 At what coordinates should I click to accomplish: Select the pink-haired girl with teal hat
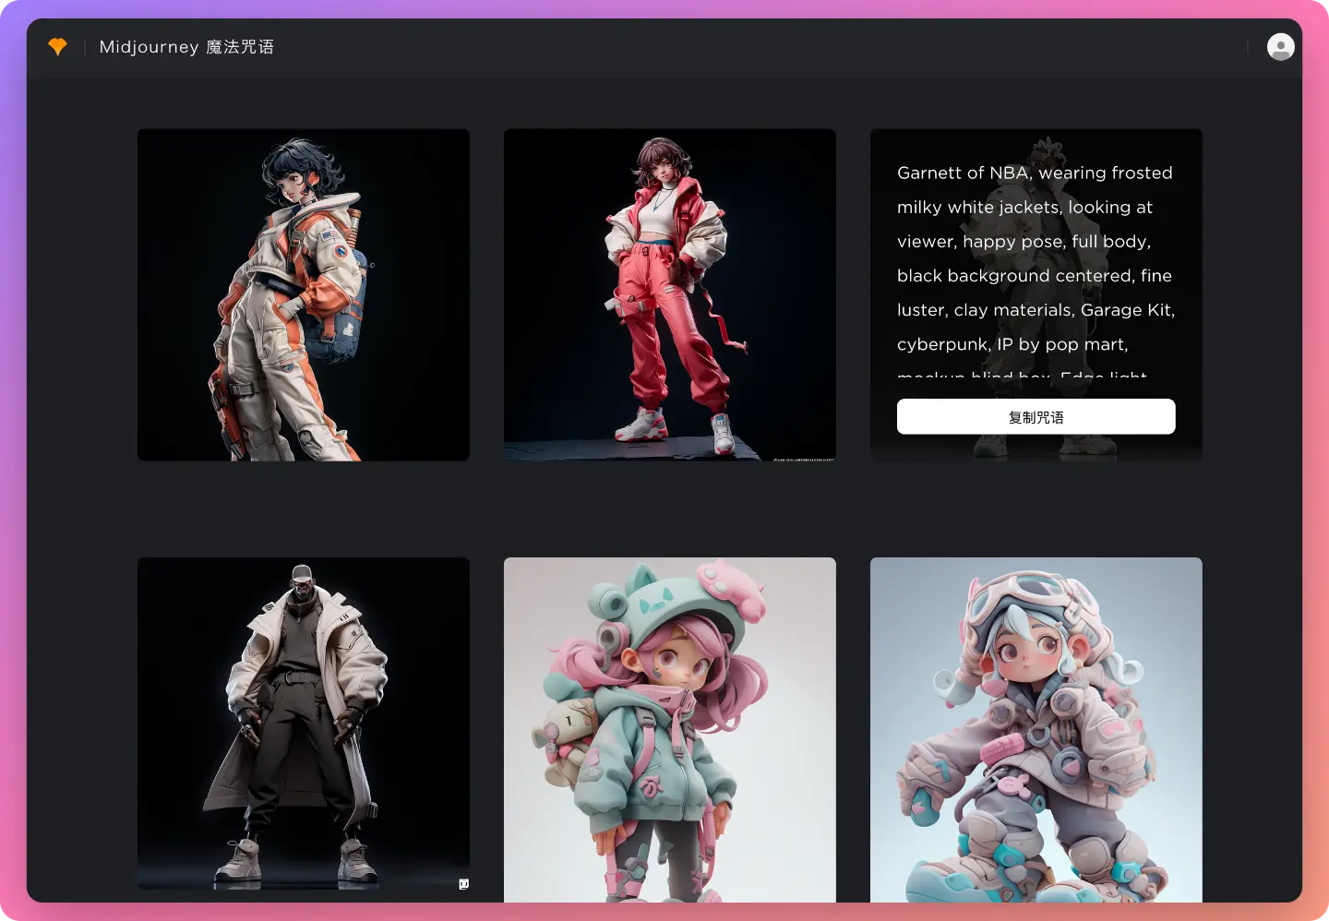(x=669, y=729)
